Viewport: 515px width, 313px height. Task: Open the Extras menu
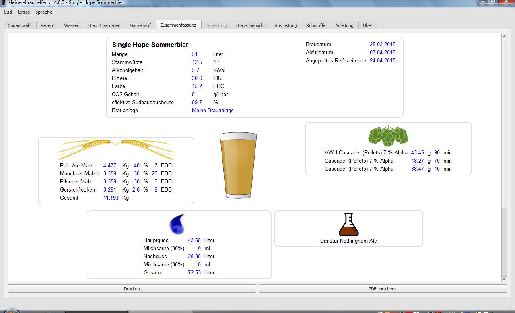24,12
